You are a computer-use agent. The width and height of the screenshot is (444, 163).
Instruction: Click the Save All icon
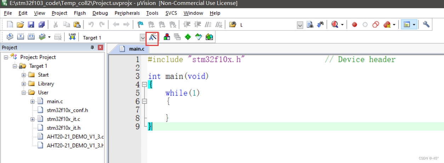click(42, 25)
